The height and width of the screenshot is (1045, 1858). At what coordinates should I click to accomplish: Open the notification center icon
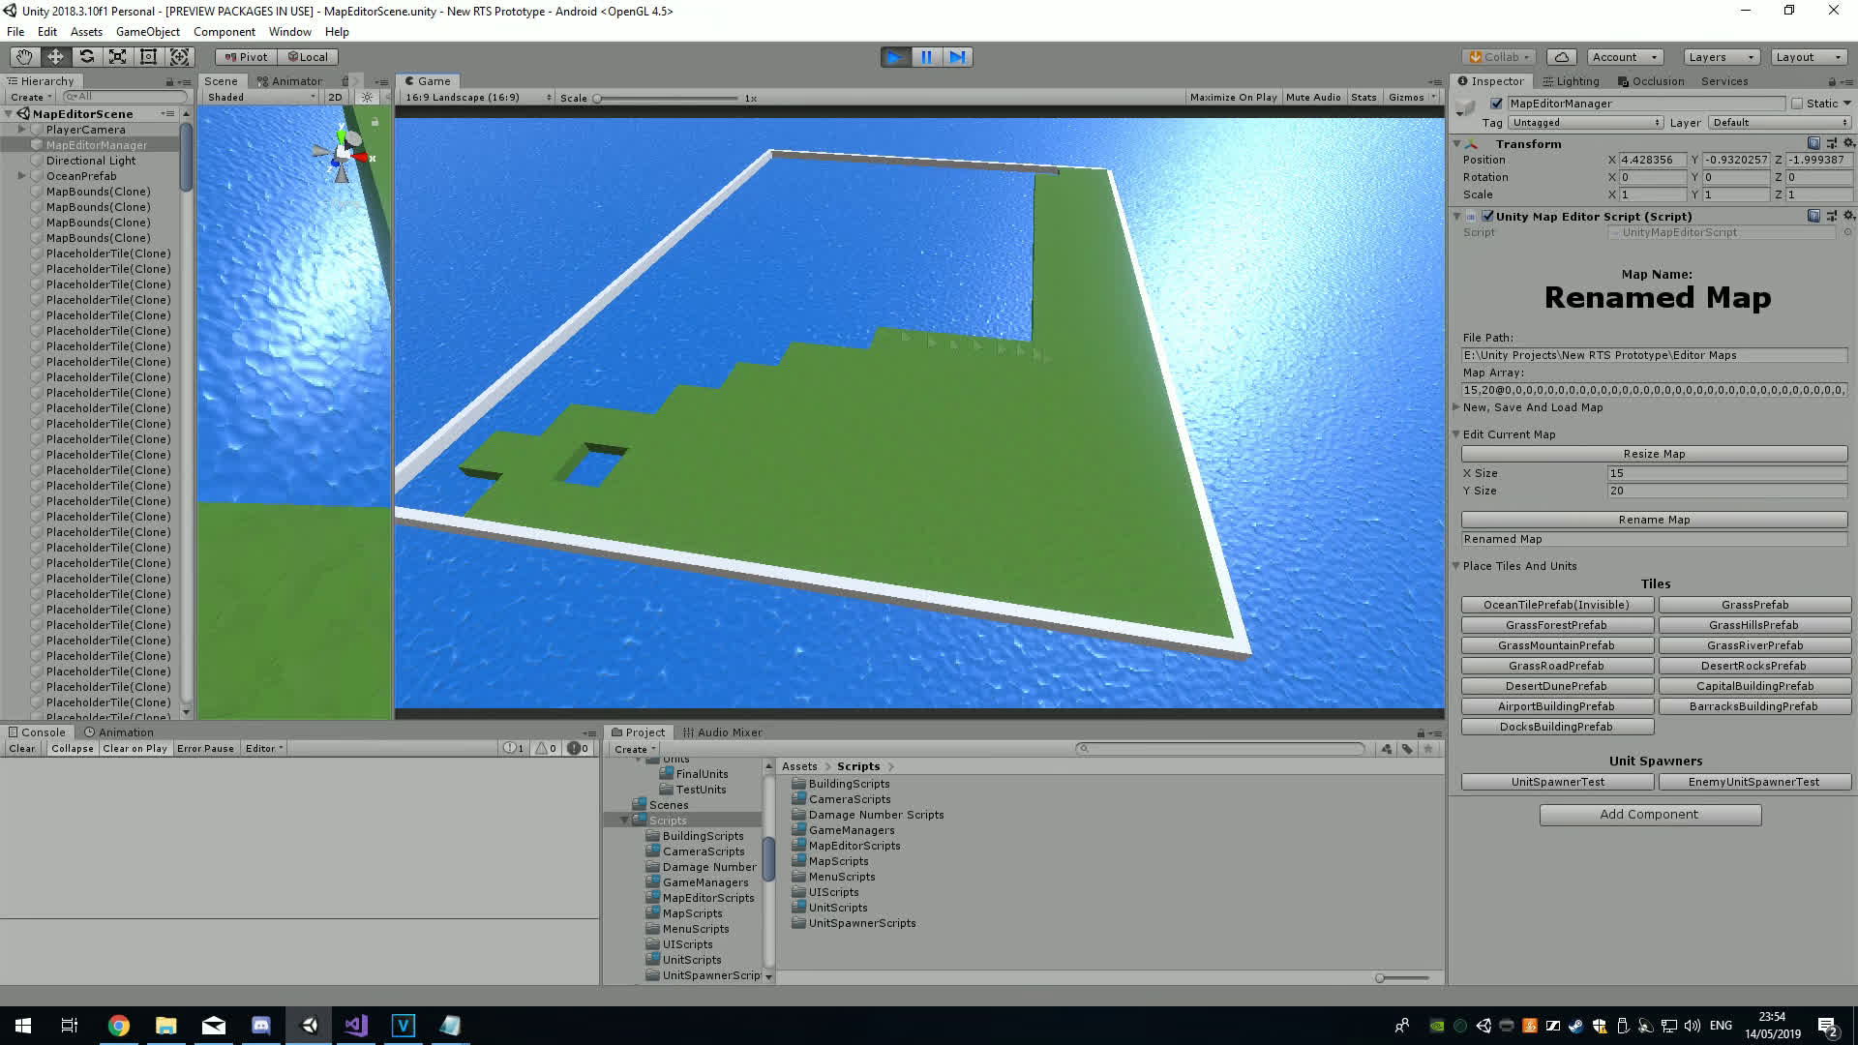click(1828, 1026)
